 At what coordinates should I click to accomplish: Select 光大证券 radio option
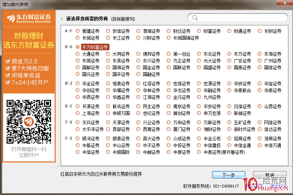[199, 61]
